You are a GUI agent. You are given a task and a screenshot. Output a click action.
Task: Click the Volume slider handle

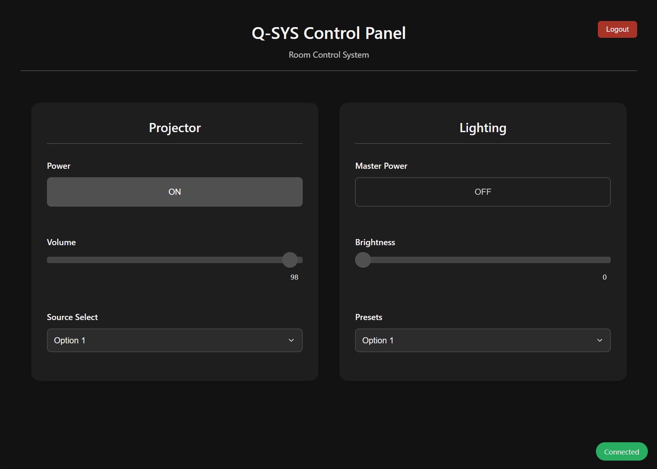[290, 260]
